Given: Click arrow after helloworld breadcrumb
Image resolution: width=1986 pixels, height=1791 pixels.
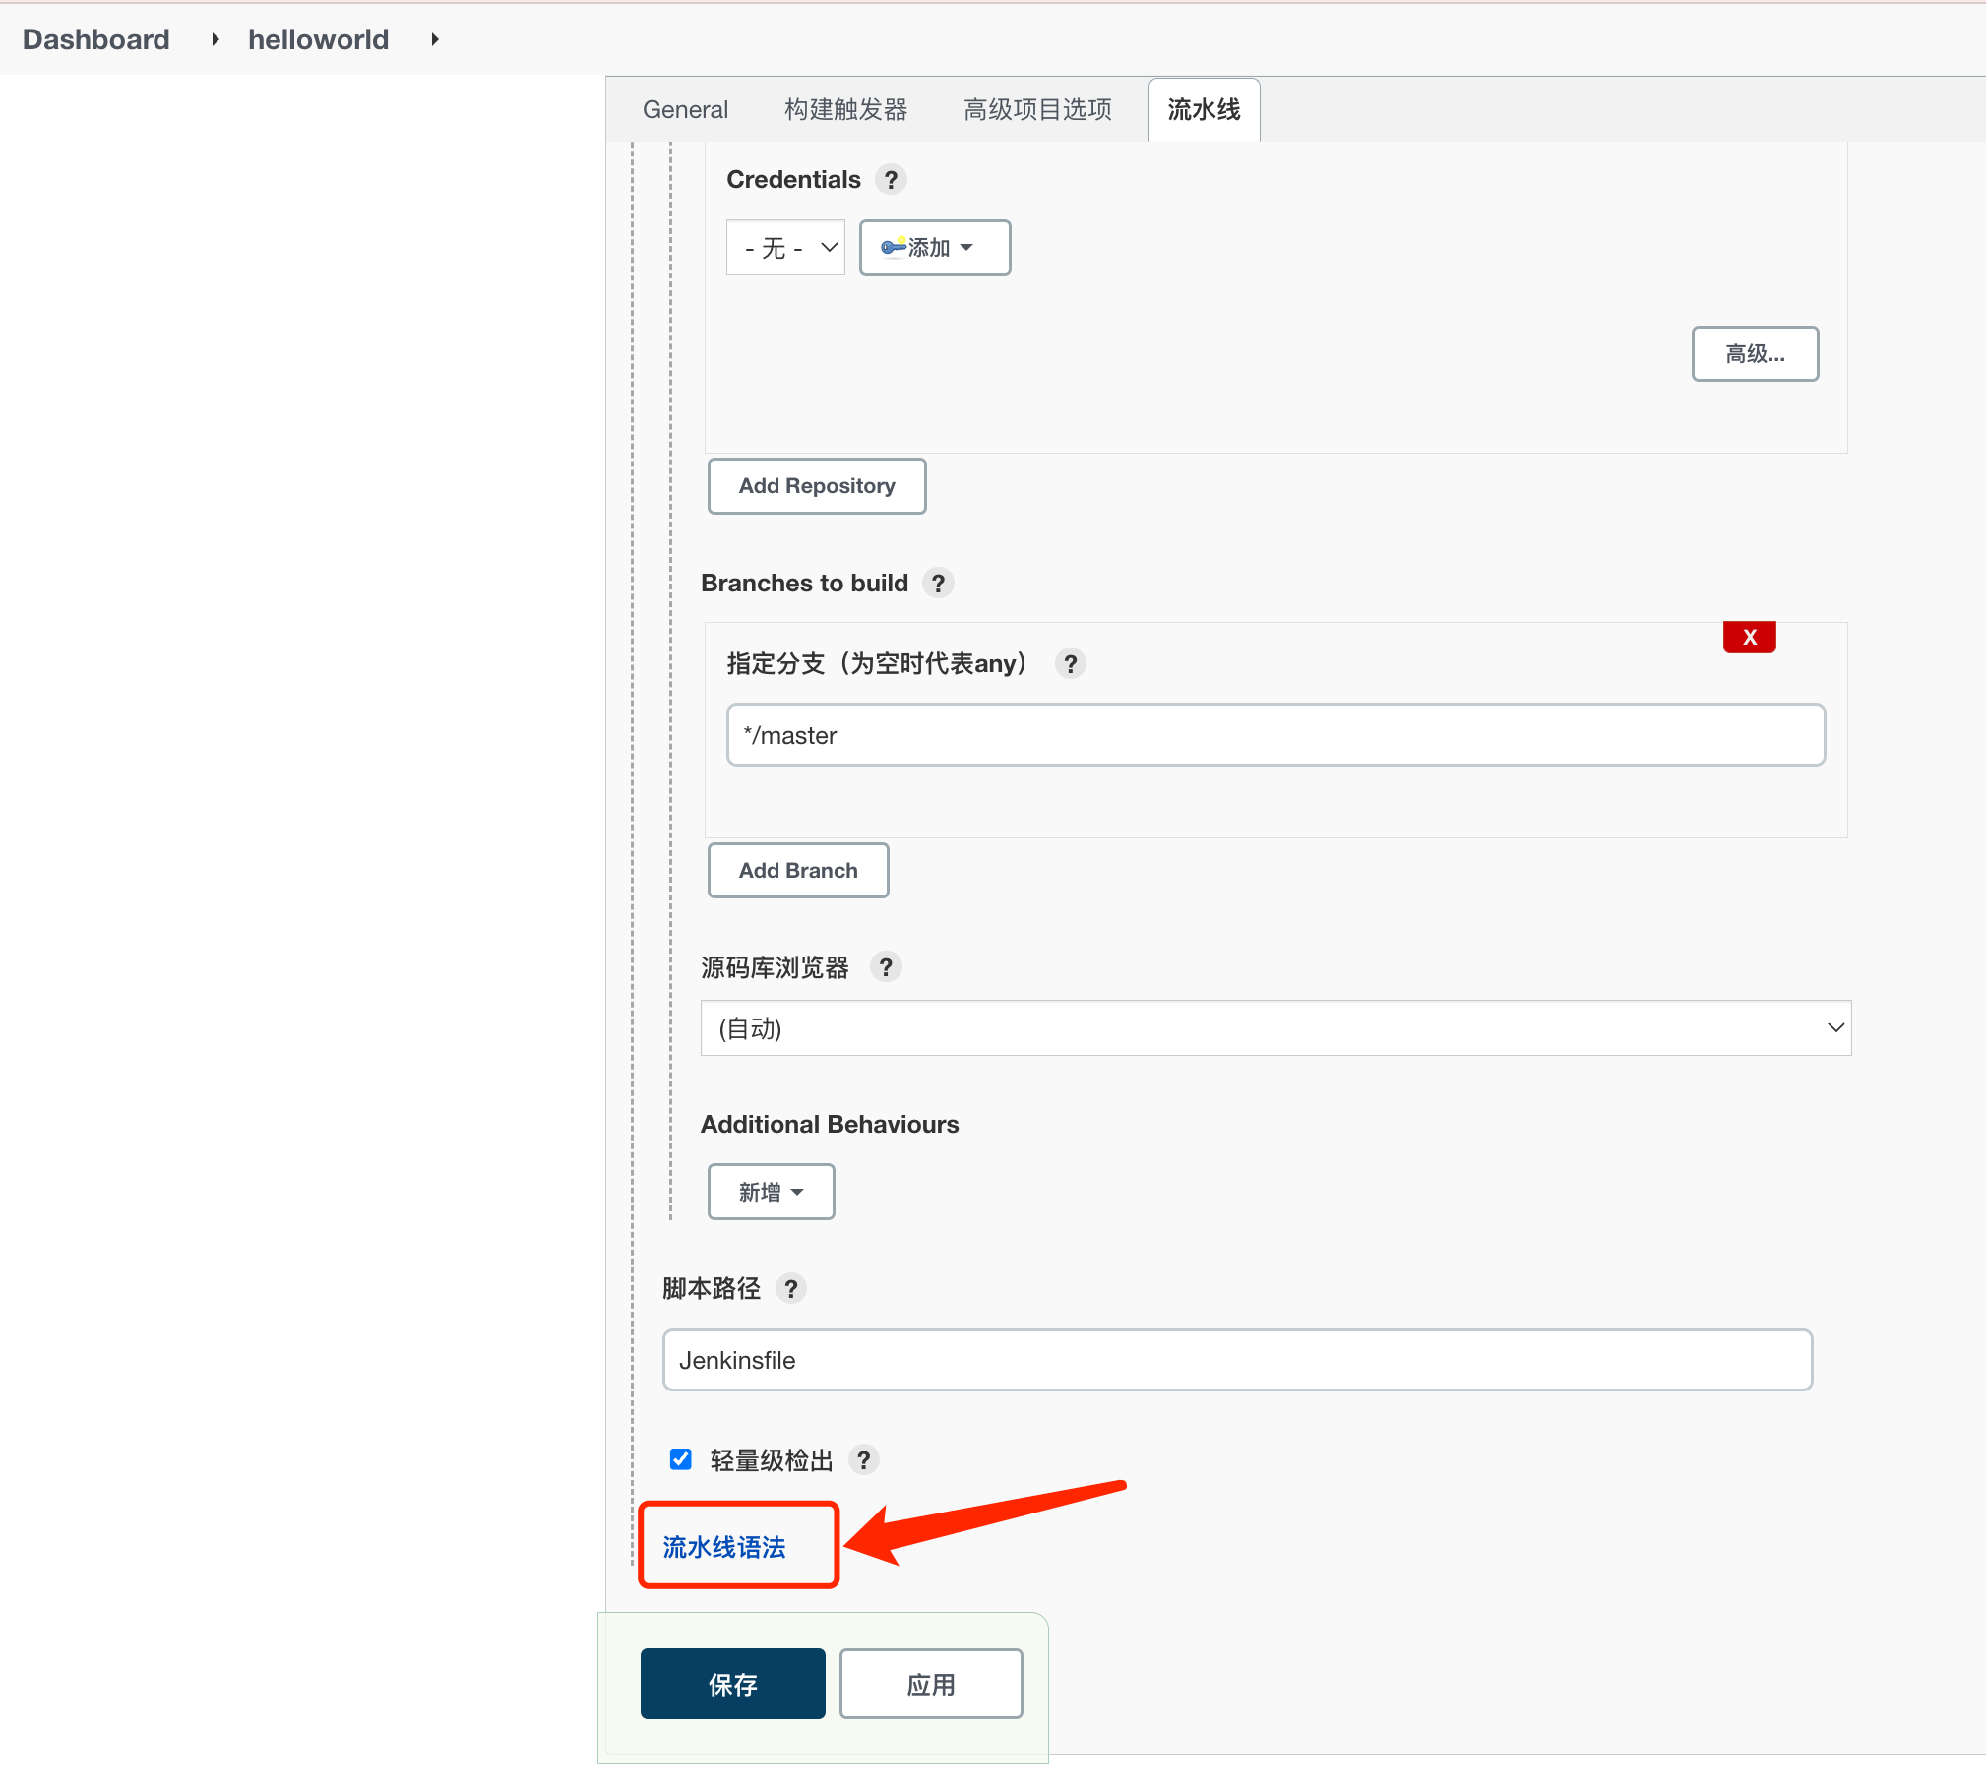Looking at the screenshot, I should tap(434, 39).
